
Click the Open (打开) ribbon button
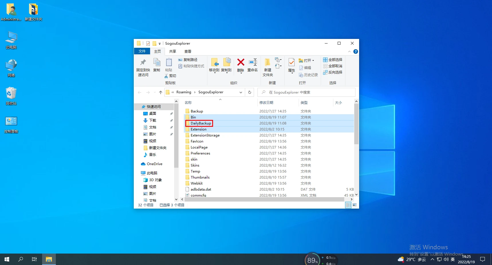click(x=306, y=60)
